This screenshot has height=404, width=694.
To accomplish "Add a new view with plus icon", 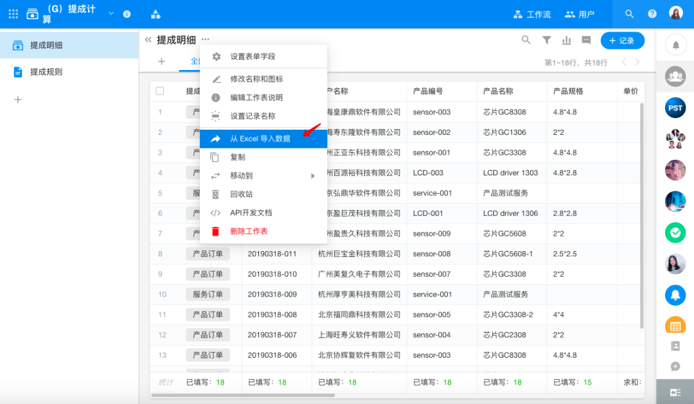I will coord(161,62).
